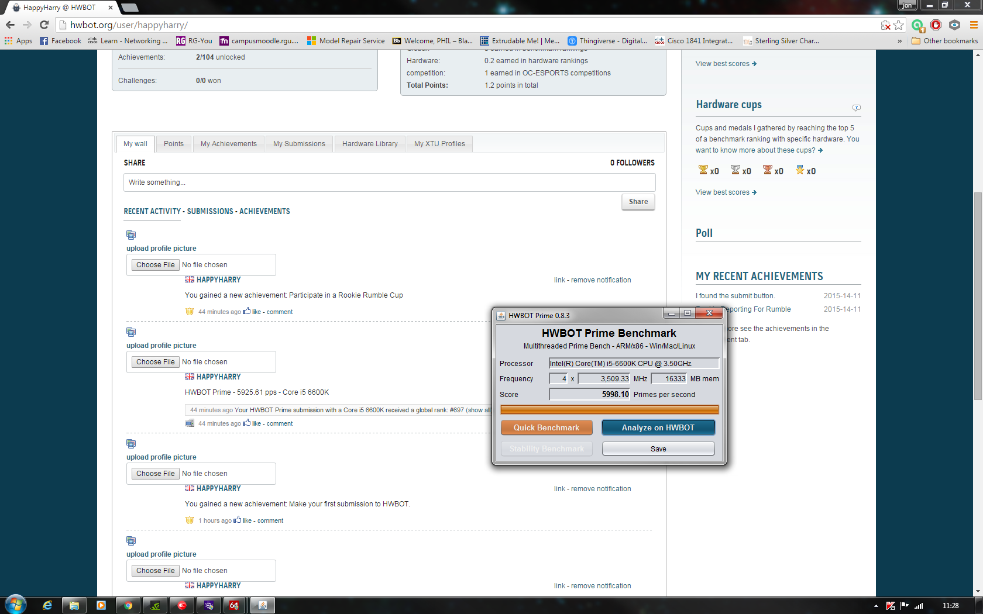Switch to the Points tab

(174, 144)
